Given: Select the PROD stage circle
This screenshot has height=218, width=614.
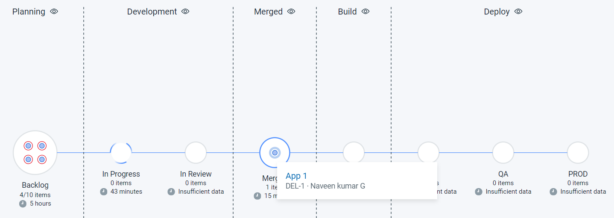Looking at the screenshot, I should [x=578, y=152].
